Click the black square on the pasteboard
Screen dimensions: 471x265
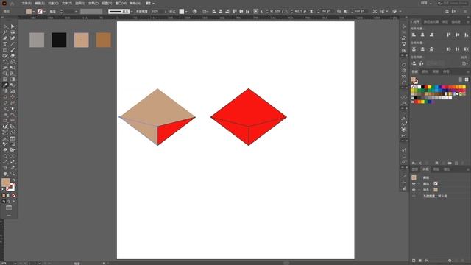click(x=59, y=40)
